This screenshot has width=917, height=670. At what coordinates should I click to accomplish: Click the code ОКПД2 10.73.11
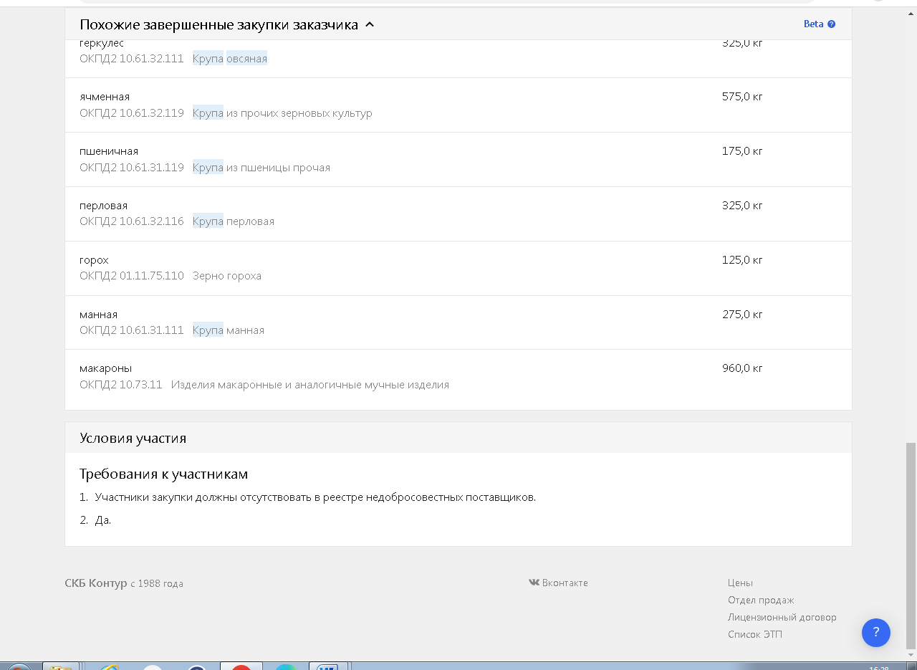[121, 385]
